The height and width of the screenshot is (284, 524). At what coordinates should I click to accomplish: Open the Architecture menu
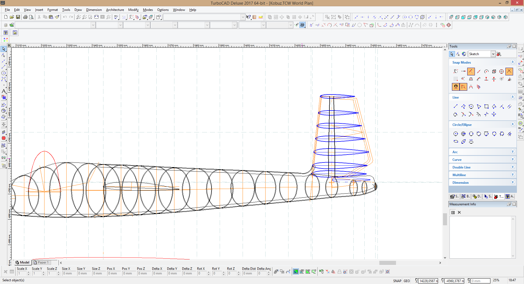pos(115,10)
